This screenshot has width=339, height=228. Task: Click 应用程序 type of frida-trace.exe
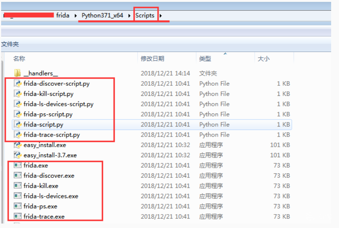tap(211, 216)
